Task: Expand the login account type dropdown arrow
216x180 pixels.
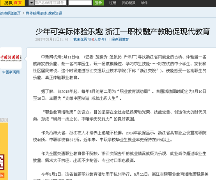Action: [x=32, y=3]
